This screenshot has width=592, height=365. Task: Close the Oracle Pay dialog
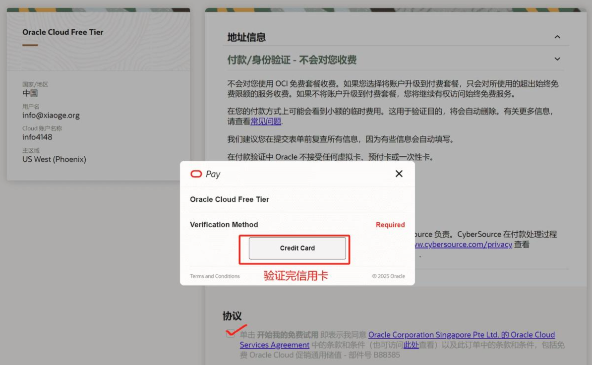click(399, 174)
